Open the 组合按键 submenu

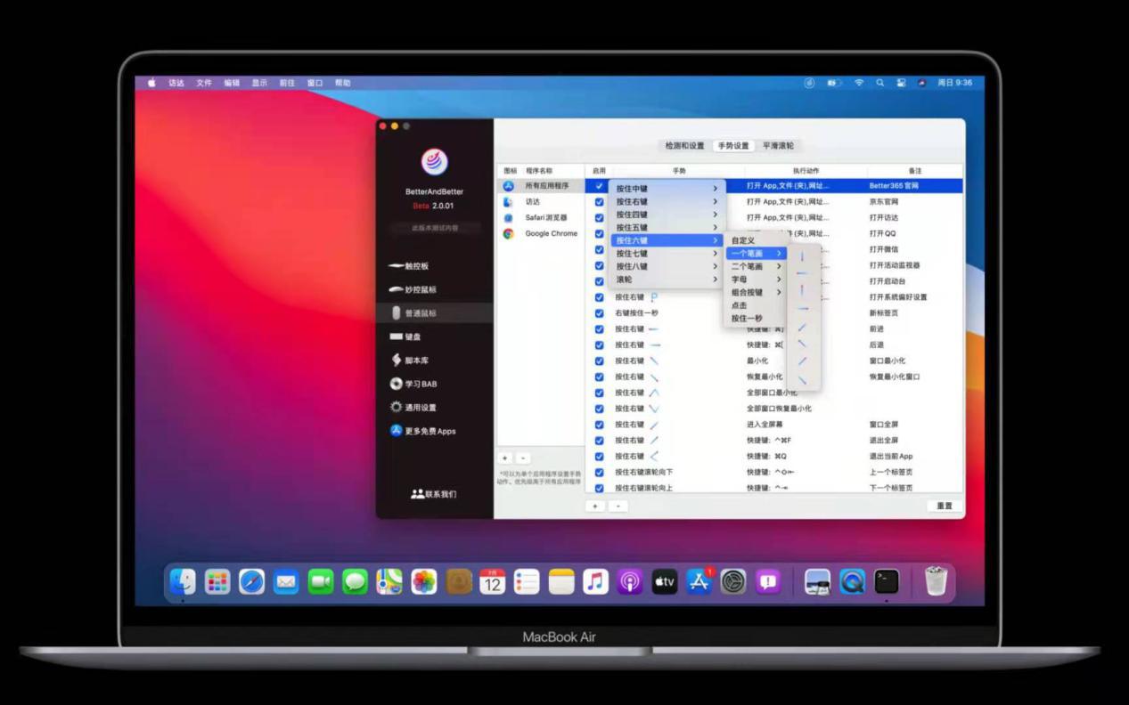click(753, 290)
